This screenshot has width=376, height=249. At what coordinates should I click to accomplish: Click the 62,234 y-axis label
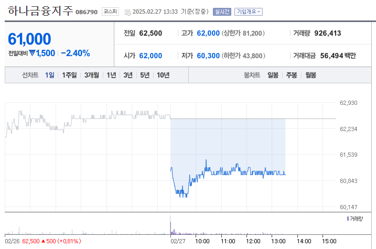point(348,129)
